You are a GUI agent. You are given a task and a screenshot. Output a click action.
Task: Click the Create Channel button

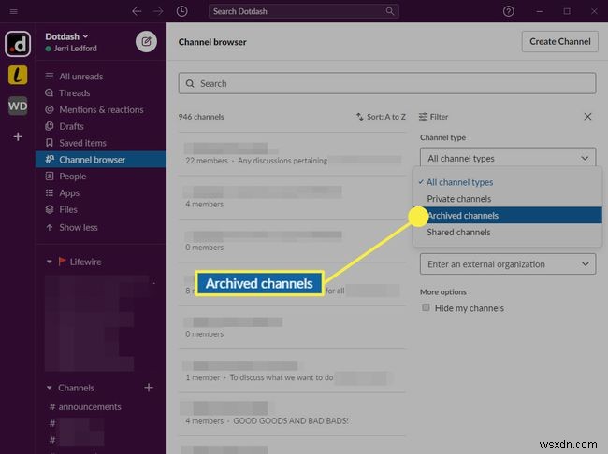(560, 41)
